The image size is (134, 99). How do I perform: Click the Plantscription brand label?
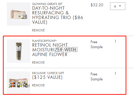(44, 41)
